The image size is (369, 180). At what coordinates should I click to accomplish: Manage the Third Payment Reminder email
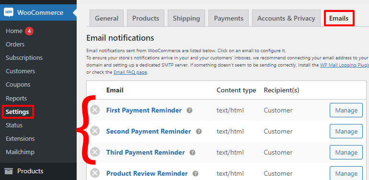coord(346,153)
